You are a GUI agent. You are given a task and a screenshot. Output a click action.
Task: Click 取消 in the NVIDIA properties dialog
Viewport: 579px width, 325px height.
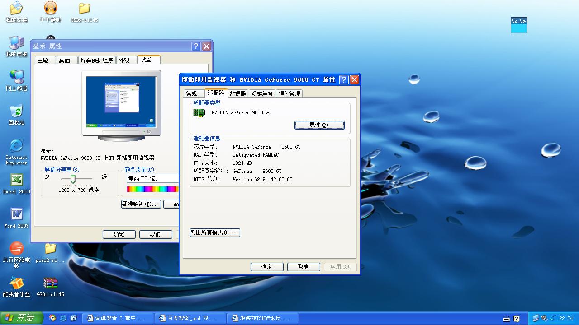(x=303, y=267)
